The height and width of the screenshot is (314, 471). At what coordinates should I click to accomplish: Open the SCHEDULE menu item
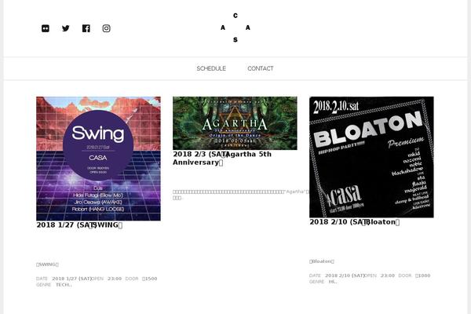click(x=211, y=68)
